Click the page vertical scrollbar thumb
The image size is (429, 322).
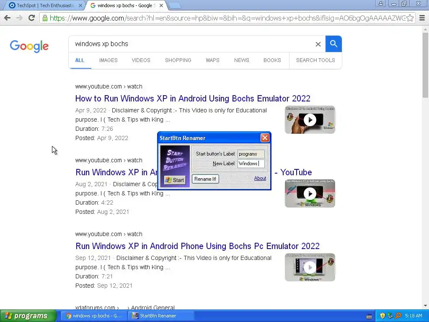426,65
